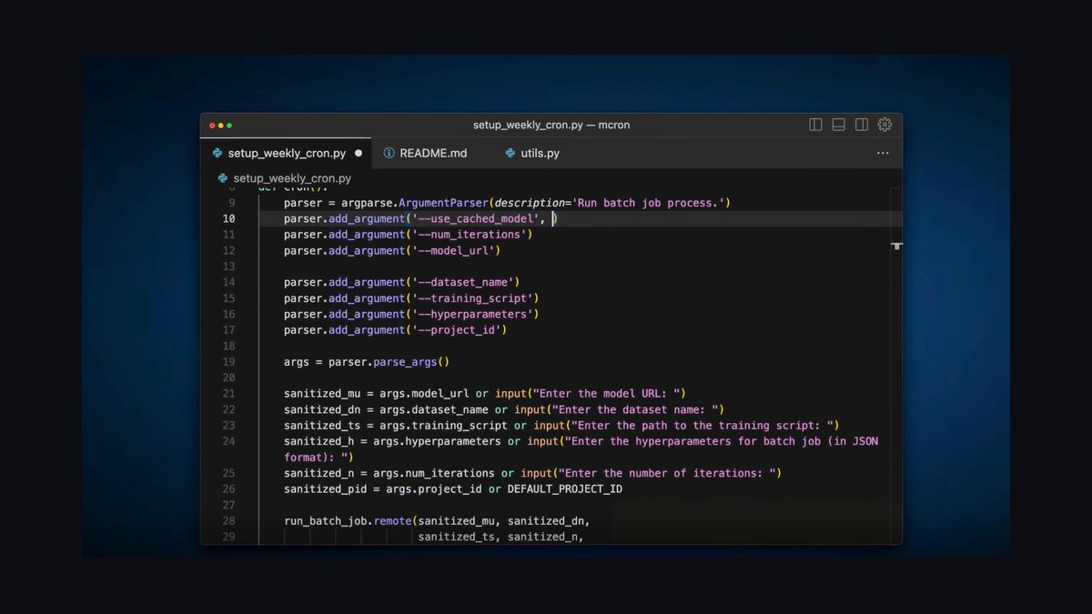Open the gear icon in title bar

[885, 125]
